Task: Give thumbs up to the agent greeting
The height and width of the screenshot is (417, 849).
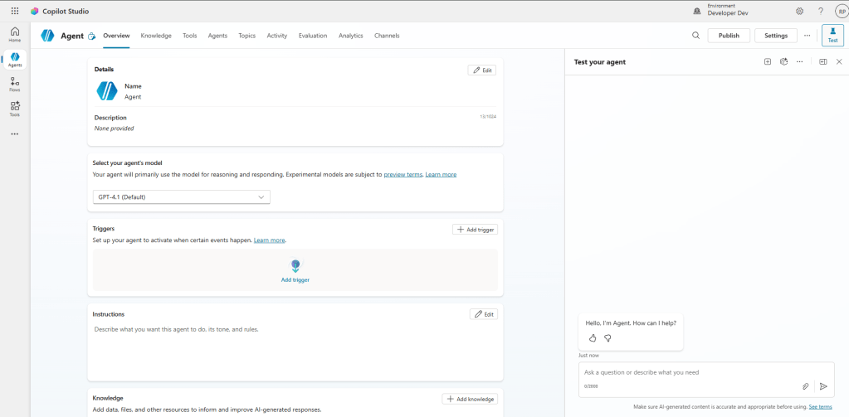Action: tap(593, 338)
